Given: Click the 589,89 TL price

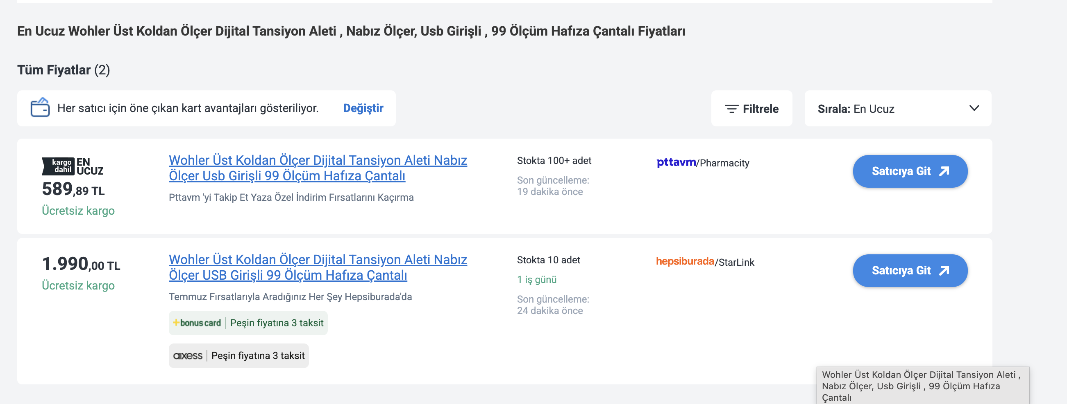Looking at the screenshot, I should (x=73, y=189).
